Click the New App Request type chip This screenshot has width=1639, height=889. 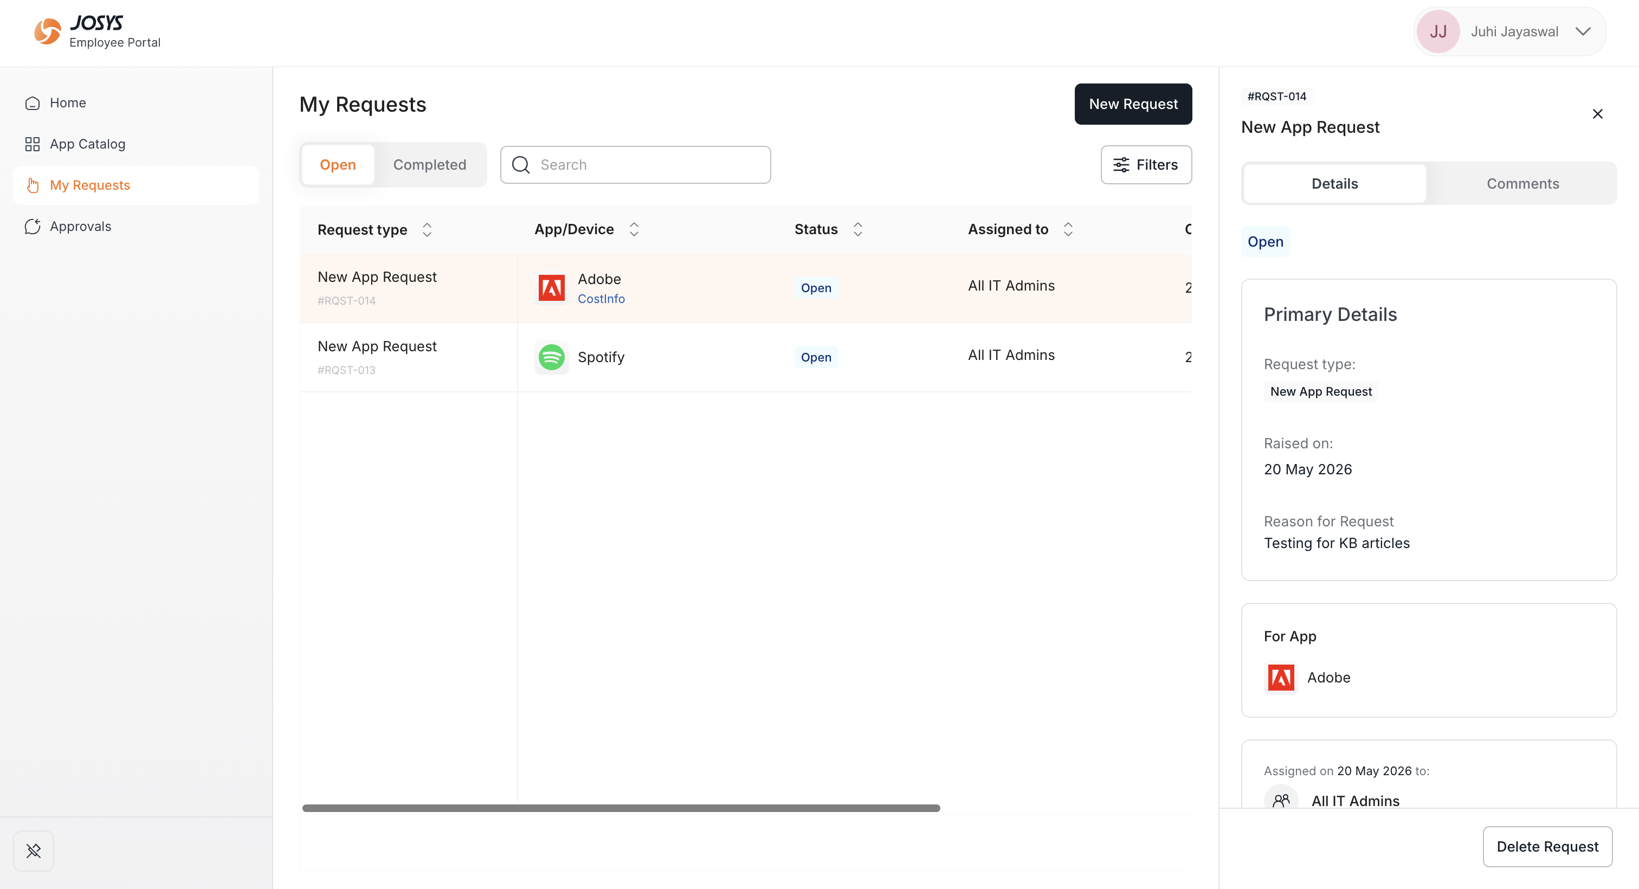click(1321, 391)
